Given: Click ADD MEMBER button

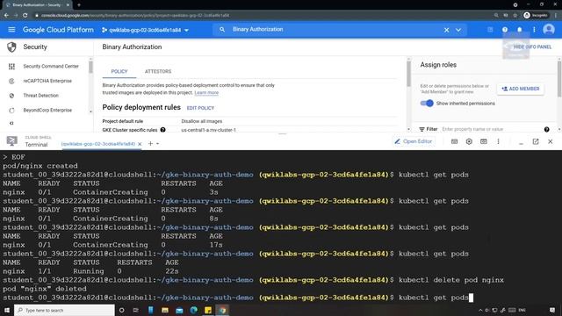Looking at the screenshot, I should pos(521,89).
